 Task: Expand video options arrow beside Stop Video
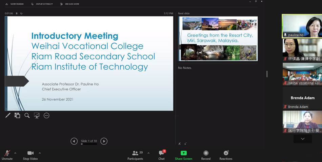(x=40, y=153)
